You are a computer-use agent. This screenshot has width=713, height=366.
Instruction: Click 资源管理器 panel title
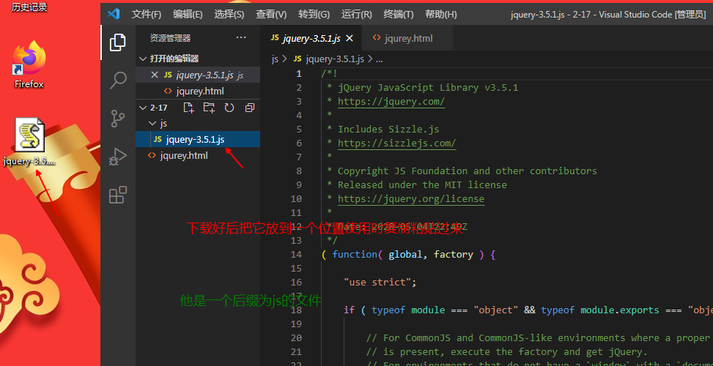(x=171, y=38)
